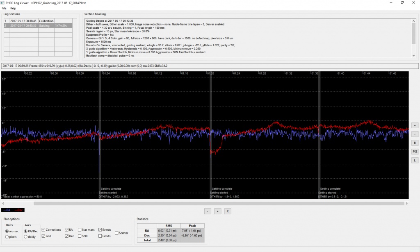The width and height of the screenshot is (420, 252).
Task: Click the P/Z button beside graph
Action: (x=415, y=152)
